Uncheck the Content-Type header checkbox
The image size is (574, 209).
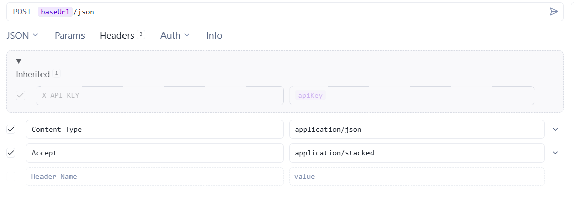[x=11, y=129]
